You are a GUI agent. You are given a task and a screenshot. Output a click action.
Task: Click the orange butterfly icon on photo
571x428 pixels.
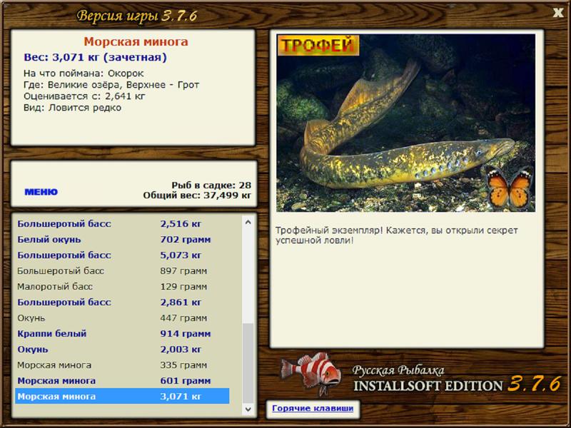(x=509, y=188)
